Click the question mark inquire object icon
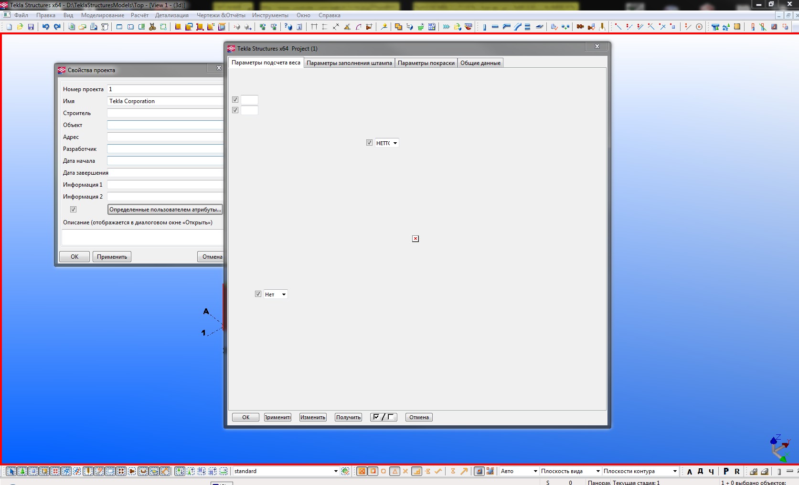Viewport: 799px width, 485px height. pos(288,27)
